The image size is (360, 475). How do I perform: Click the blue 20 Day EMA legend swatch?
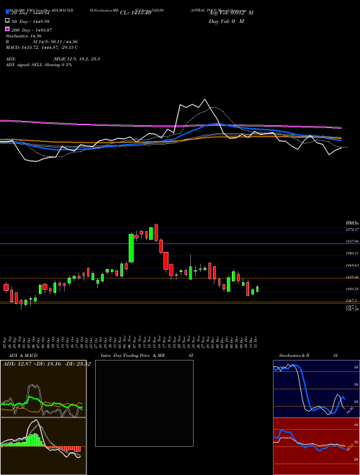pyautogui.click(x=8, y=12)
